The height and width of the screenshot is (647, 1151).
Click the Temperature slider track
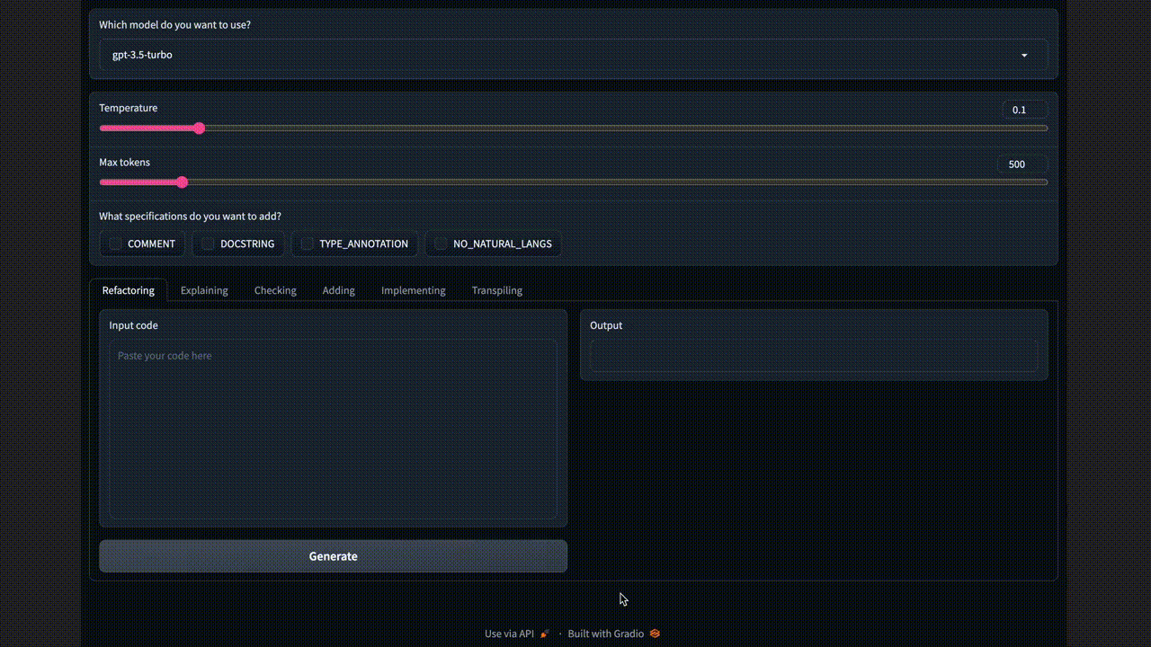(574, 129)
